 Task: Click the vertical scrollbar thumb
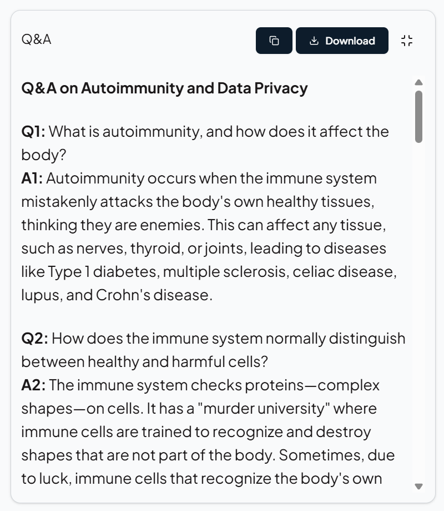(x=419, y=116)
